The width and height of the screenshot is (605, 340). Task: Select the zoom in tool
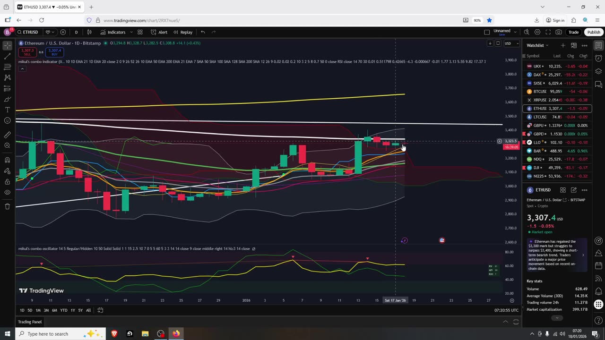(x=7, y=145)
